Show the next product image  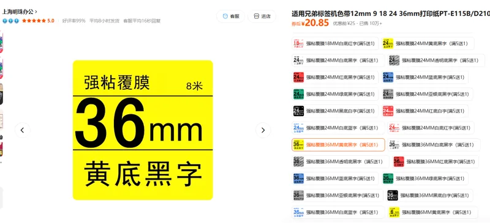(263, 130)
